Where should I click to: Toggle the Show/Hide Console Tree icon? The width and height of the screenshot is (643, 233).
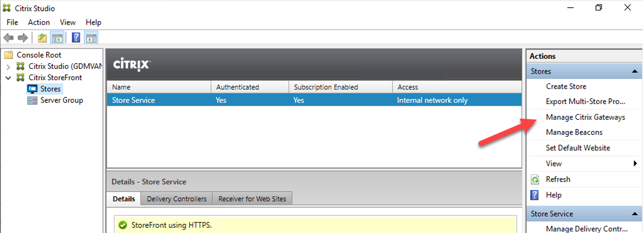[57, 38]
